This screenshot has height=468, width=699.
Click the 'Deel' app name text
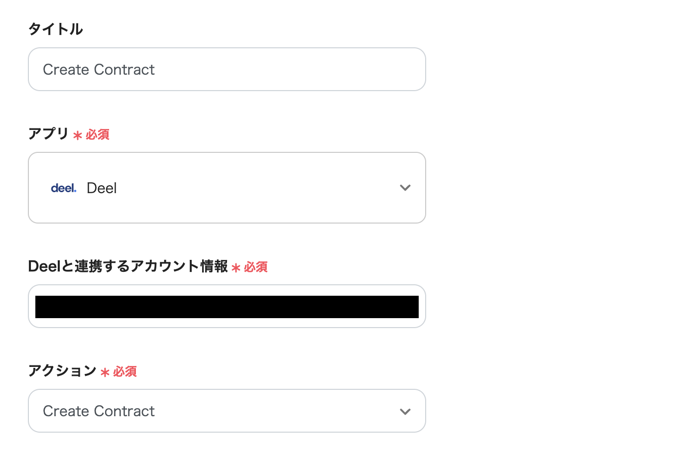pyautogui.click(x=102, y=188)
